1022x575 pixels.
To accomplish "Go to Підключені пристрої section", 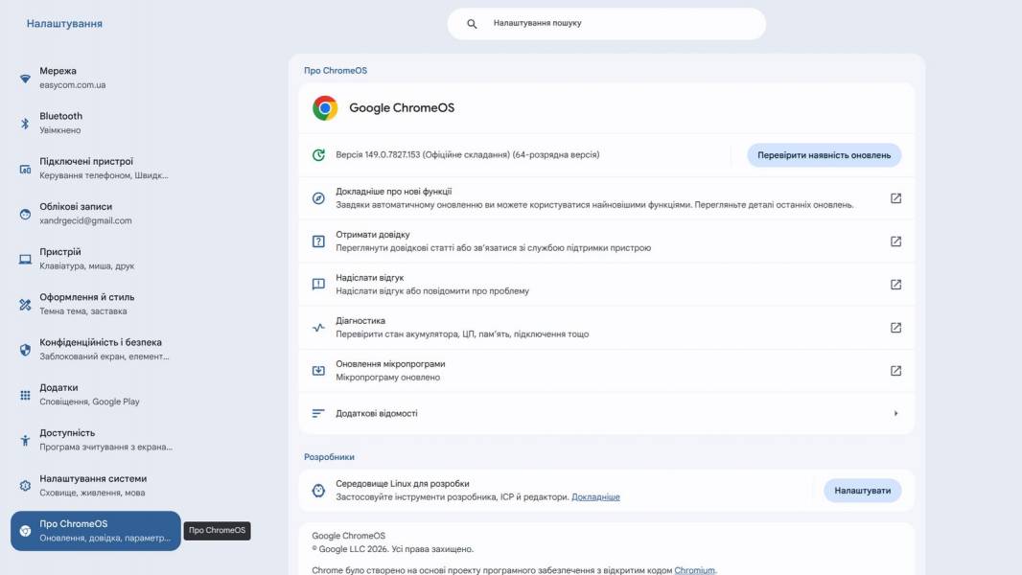I will coord(96,169).
